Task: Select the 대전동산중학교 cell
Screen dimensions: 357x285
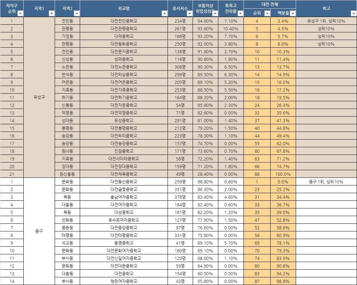Action: coord(124,182)
